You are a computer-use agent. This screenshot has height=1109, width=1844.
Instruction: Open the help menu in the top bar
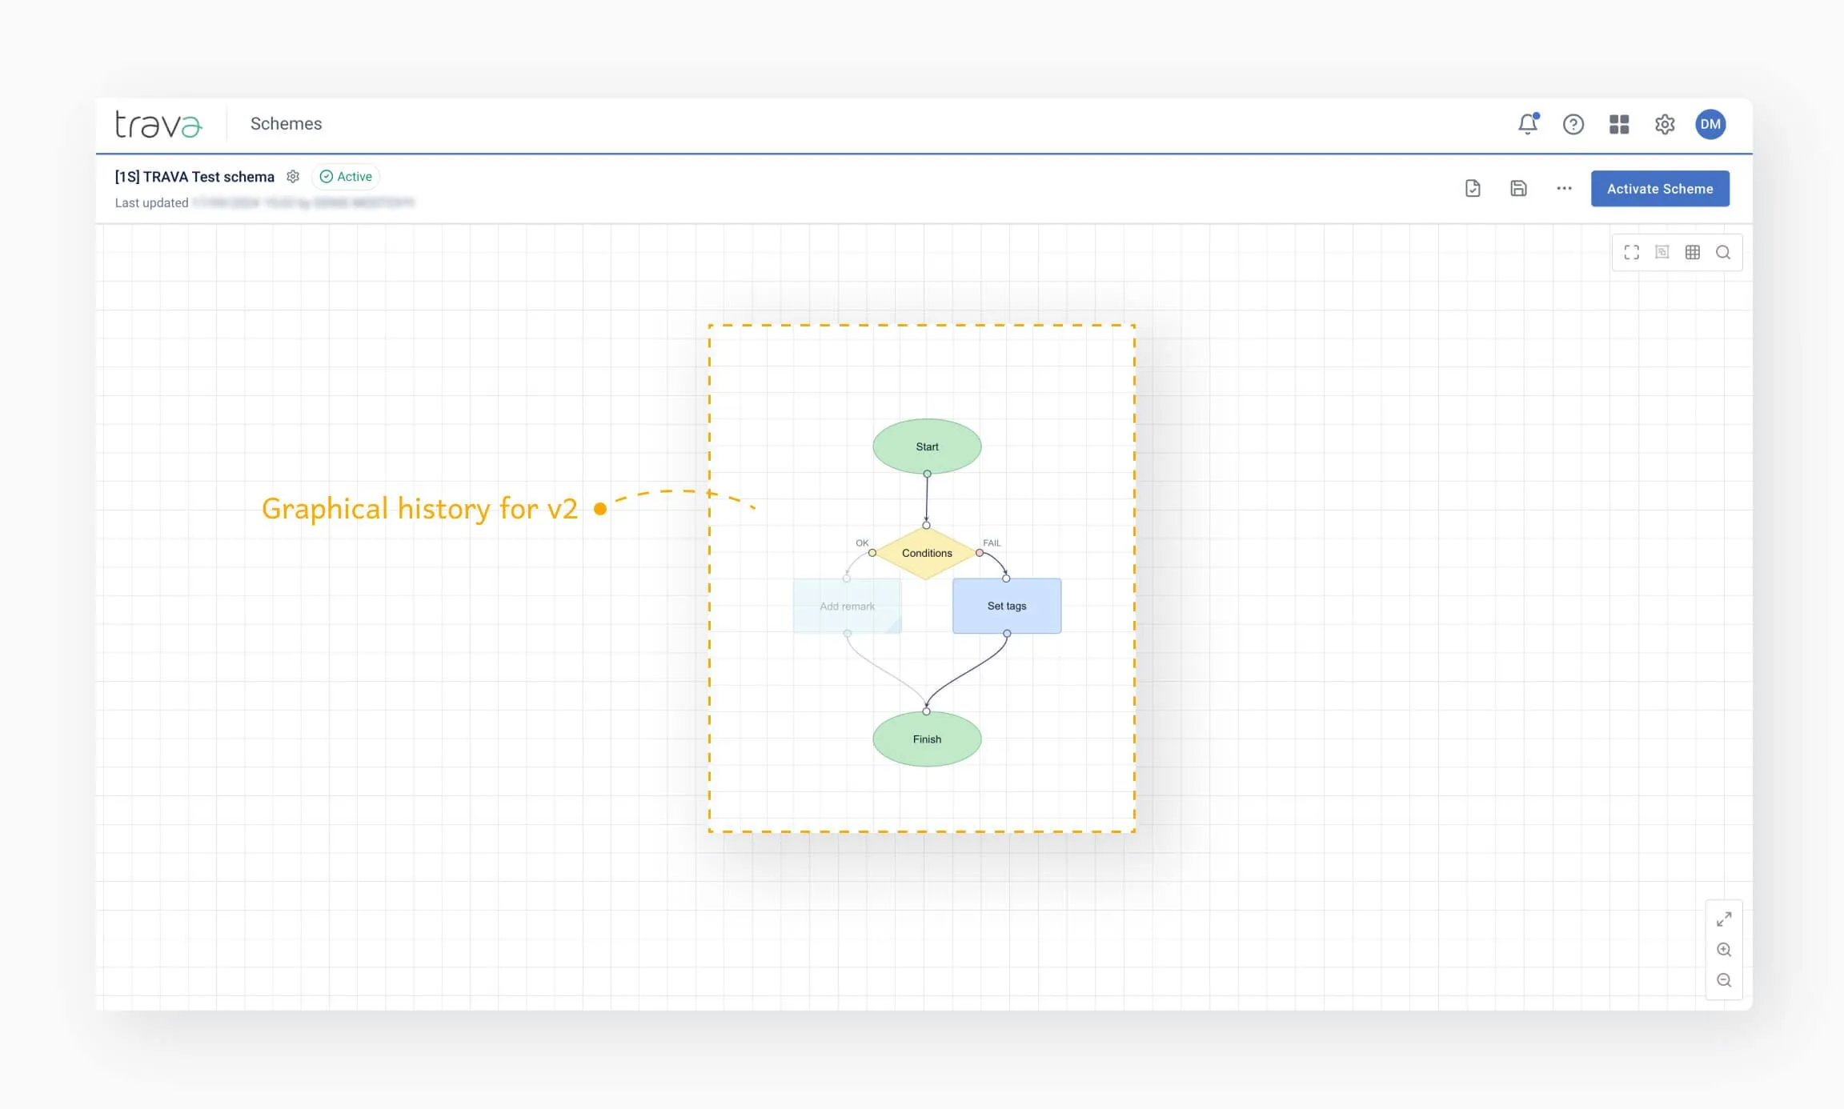coord(1573,124)
